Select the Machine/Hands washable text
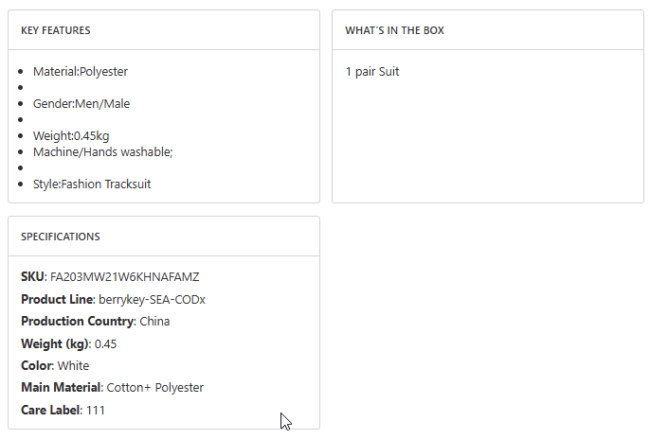650x439 pixels. point(102,151)
